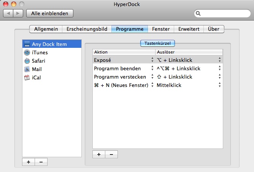Viewport: 254px width, 172px height.
Task: Click the Tastenkürzel button
Action: pyautogui.click(x=157, y=43)
